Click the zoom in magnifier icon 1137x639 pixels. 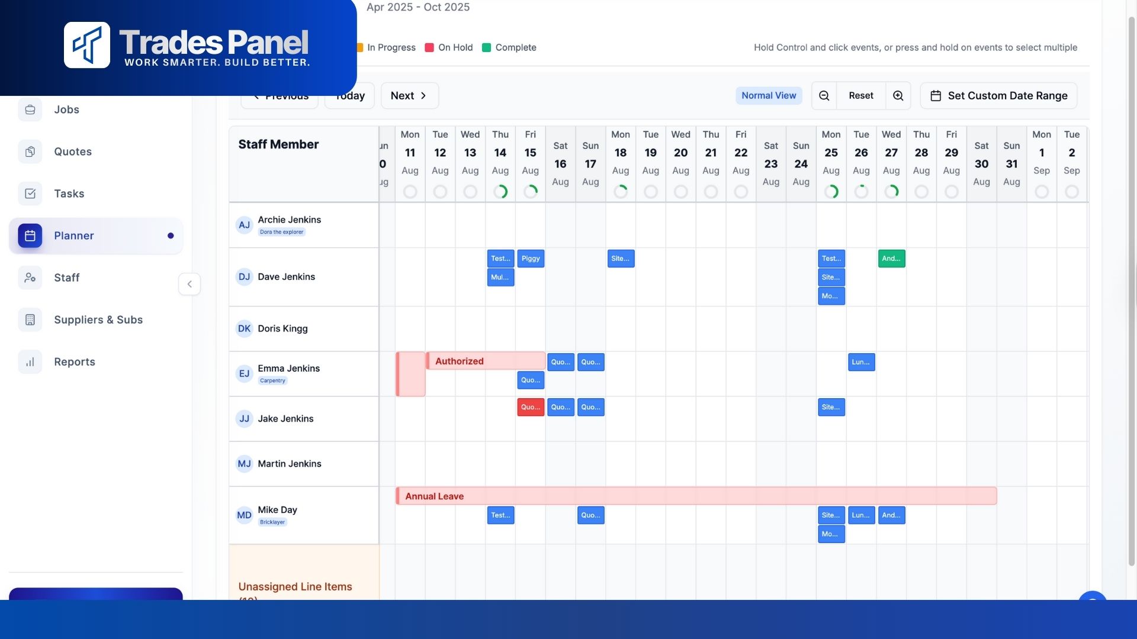(x=898, y=96)
